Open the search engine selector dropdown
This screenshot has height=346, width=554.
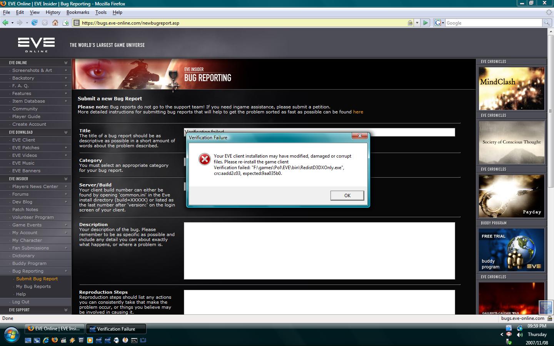point(439,23)
